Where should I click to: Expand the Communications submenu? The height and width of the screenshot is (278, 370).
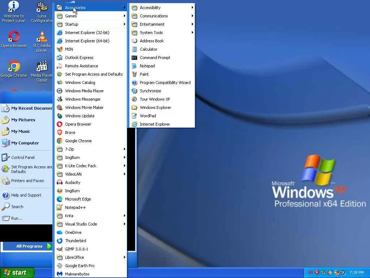click(x=162, y=16)
